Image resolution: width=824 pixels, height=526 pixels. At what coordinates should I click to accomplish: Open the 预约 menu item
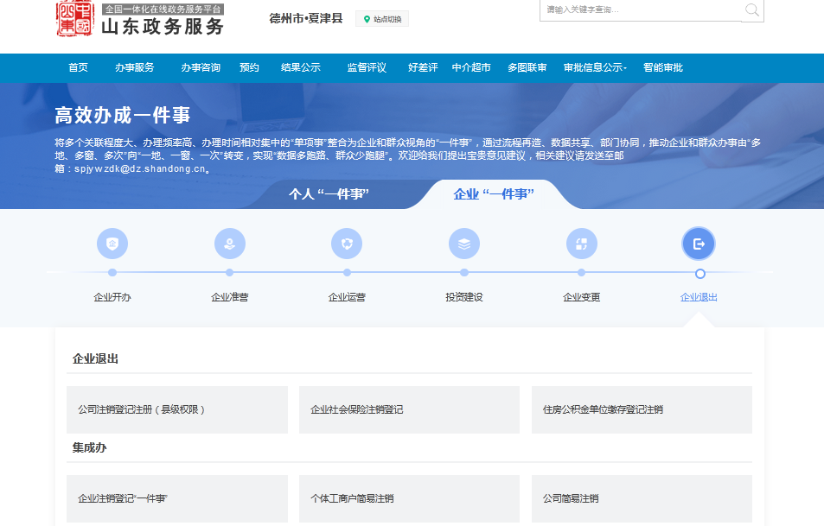coord(249,67)
